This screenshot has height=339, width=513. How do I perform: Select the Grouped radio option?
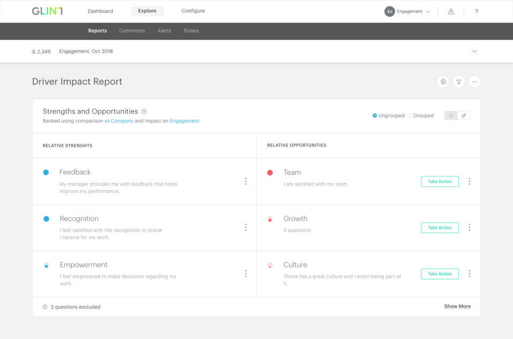click(x=410, y=116)
